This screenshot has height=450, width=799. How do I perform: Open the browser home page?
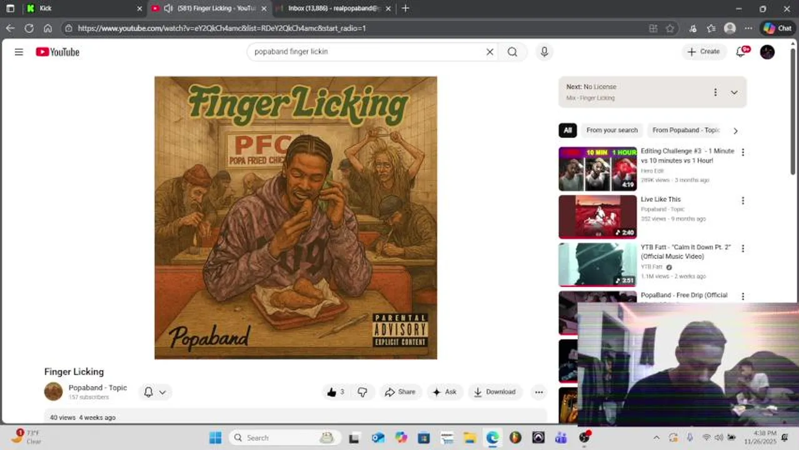click(48, 28)
